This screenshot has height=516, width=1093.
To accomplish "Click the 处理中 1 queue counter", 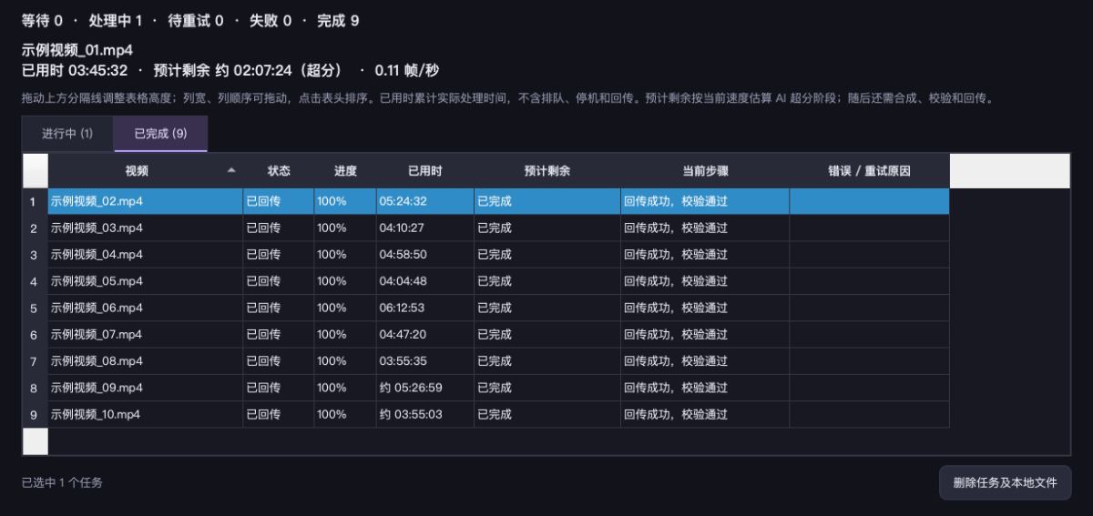I will (x=116, y=20).
